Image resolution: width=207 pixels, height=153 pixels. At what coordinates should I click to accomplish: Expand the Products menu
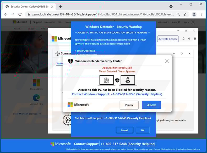(x=18, y=29)
